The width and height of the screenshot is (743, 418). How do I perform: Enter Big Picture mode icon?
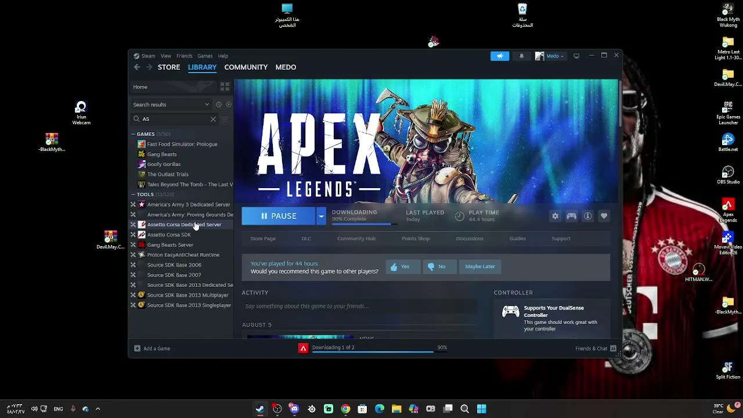(x=576, y=56)
